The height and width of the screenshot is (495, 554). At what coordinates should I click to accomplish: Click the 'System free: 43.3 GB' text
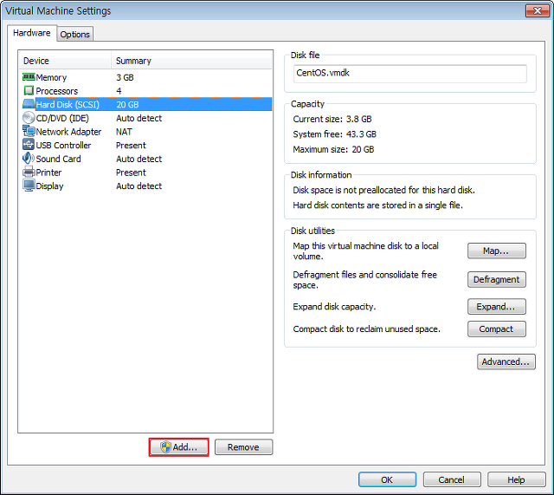click(x=335, y=134)
